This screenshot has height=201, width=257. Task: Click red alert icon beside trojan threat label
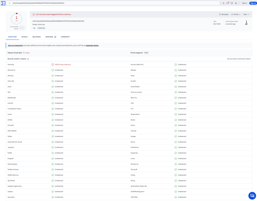coord(24,53)
